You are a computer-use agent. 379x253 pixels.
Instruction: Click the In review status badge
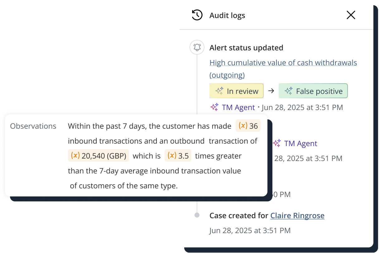tap(237, 91)
